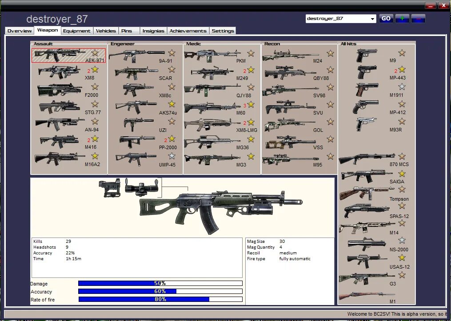Click the Rate of fire 80% bar
The width and height of the screenshot is (451, 321).
[160, 299]
